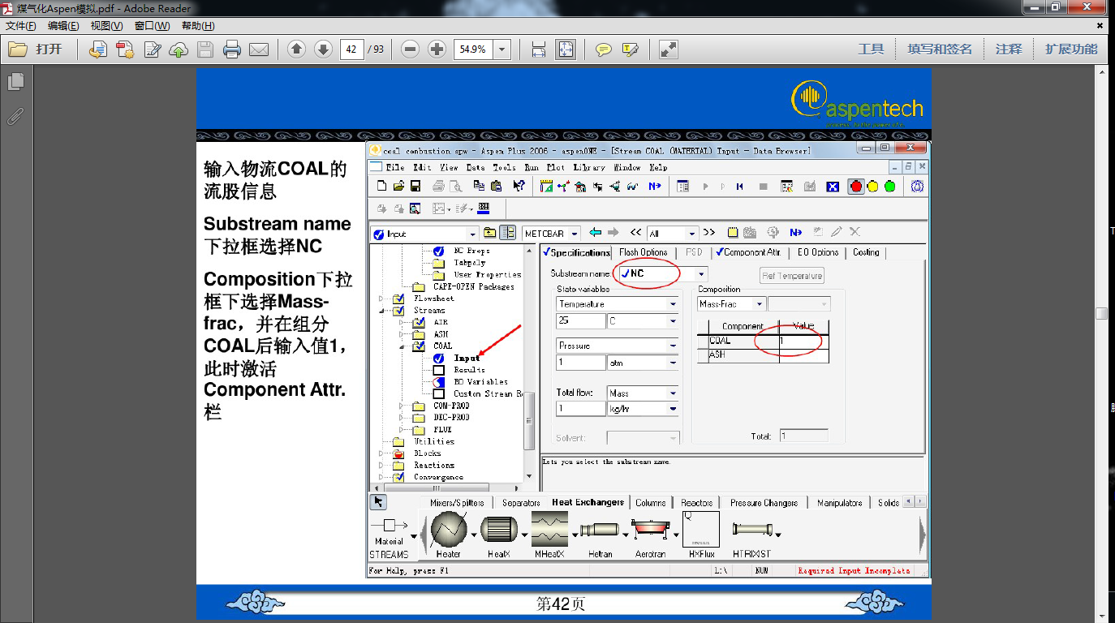Open the 工具 tools pane

(x=871, y=49)
